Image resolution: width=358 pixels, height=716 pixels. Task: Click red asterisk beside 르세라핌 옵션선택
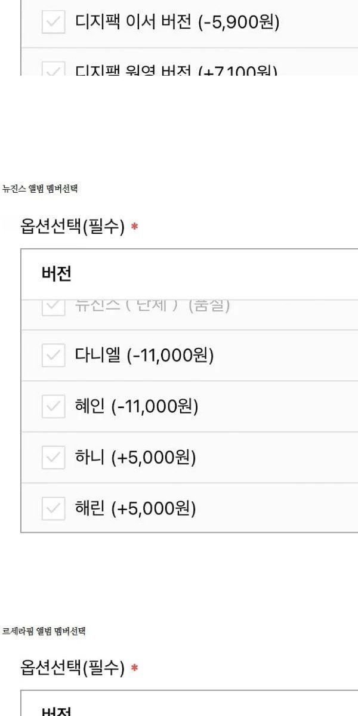[x=134, y=668]
